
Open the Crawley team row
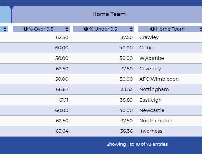(101, 37)
